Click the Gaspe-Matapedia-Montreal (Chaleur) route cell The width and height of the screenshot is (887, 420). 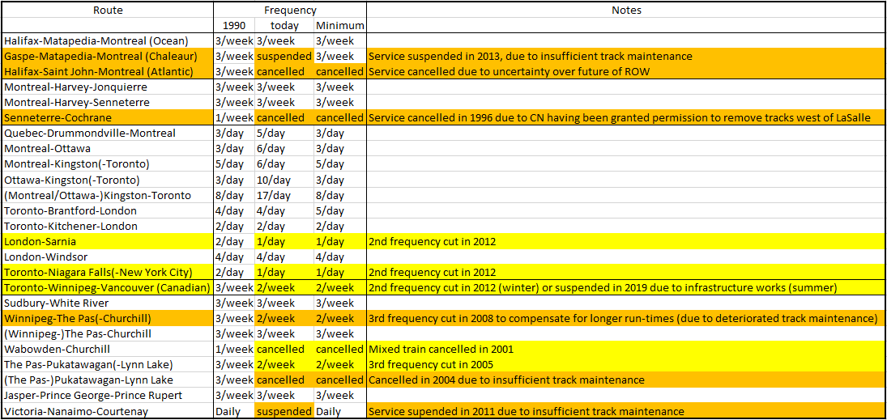[x=101, y=57]
